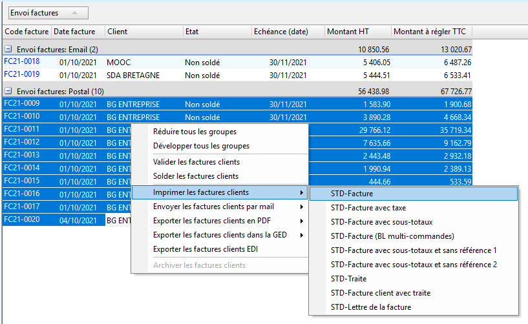528x324 pixels.
Task: Collapse the Envoi factures Postal group
Action: pos(8,91)
